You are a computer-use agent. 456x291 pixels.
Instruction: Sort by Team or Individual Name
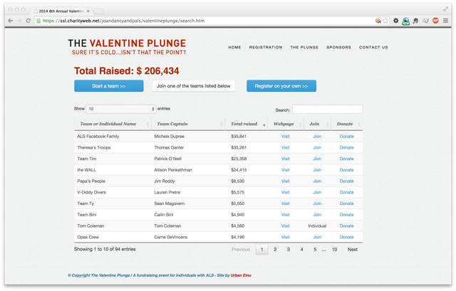(112, 124)
